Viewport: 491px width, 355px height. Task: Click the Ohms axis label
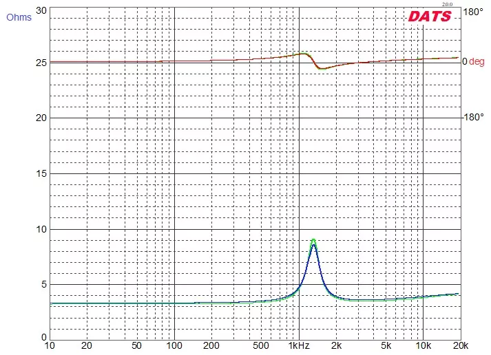pos(19,17)
